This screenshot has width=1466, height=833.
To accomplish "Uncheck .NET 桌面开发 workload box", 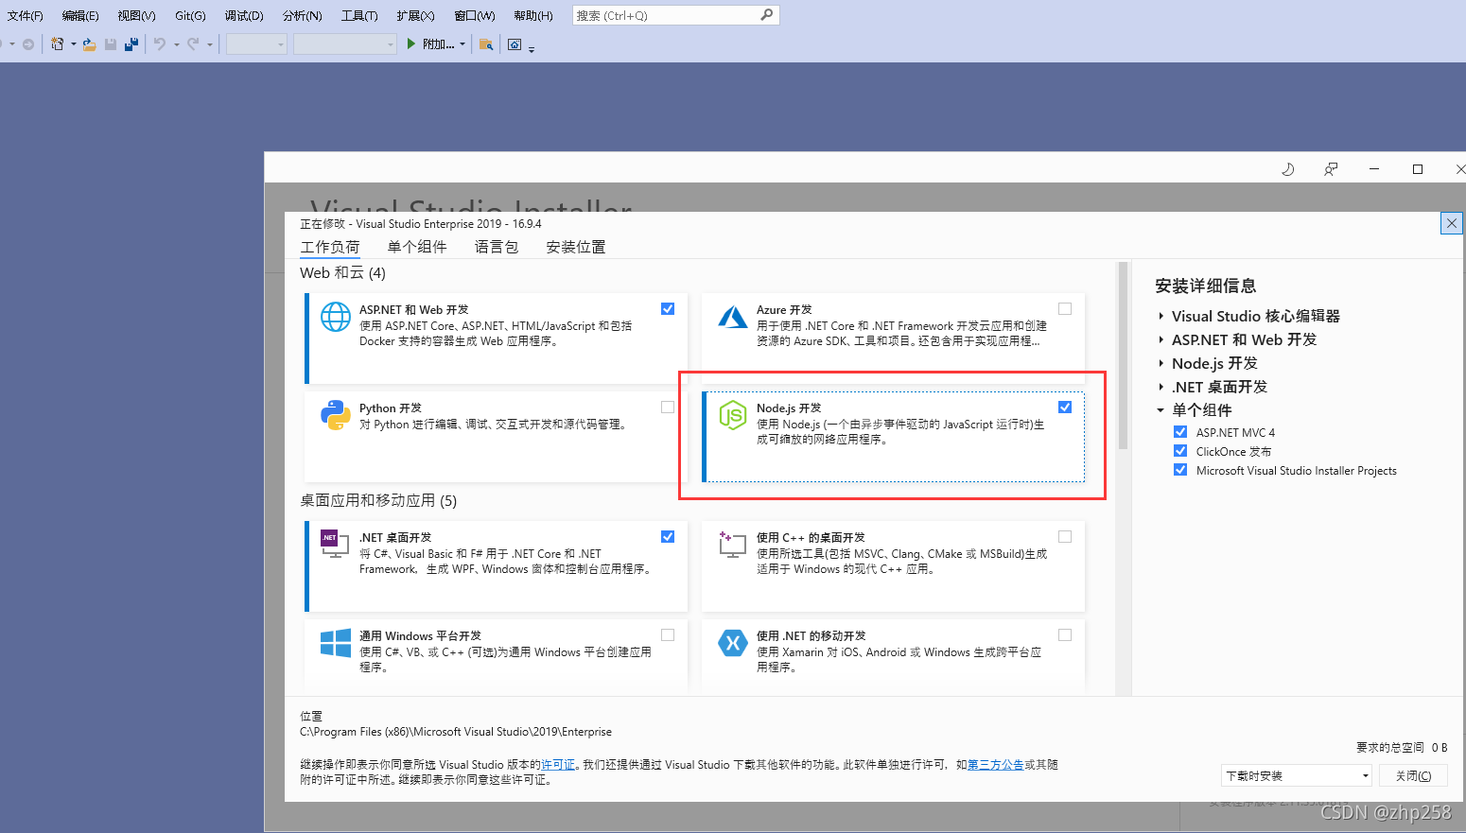I will pyautogui.click(x=668, y=536).
